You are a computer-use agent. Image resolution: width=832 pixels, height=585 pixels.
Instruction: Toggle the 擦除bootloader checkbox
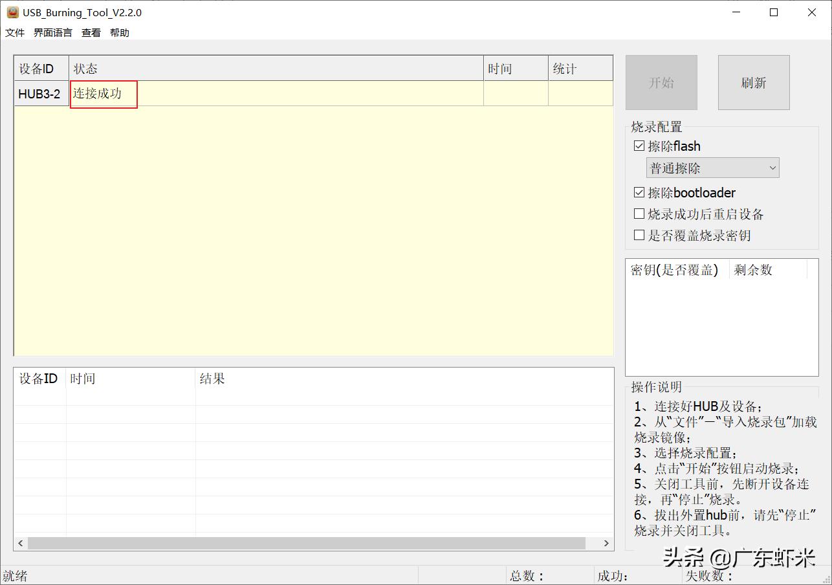639,192
